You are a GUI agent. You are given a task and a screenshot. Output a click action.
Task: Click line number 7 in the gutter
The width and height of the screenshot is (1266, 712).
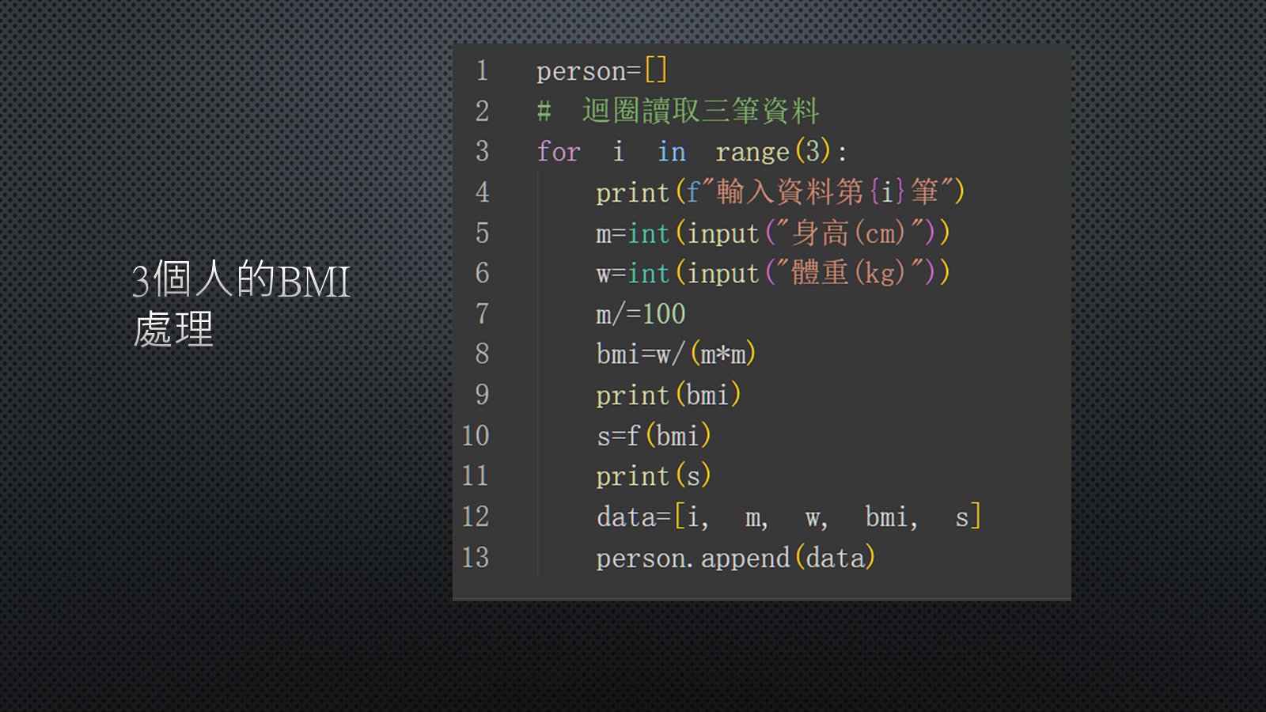coord(482,314)
